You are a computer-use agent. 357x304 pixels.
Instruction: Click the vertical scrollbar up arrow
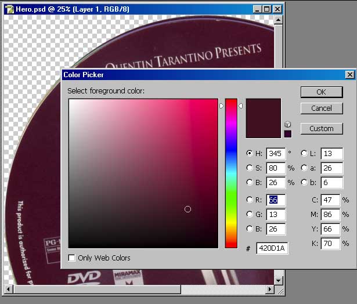(x=278, y=20)
